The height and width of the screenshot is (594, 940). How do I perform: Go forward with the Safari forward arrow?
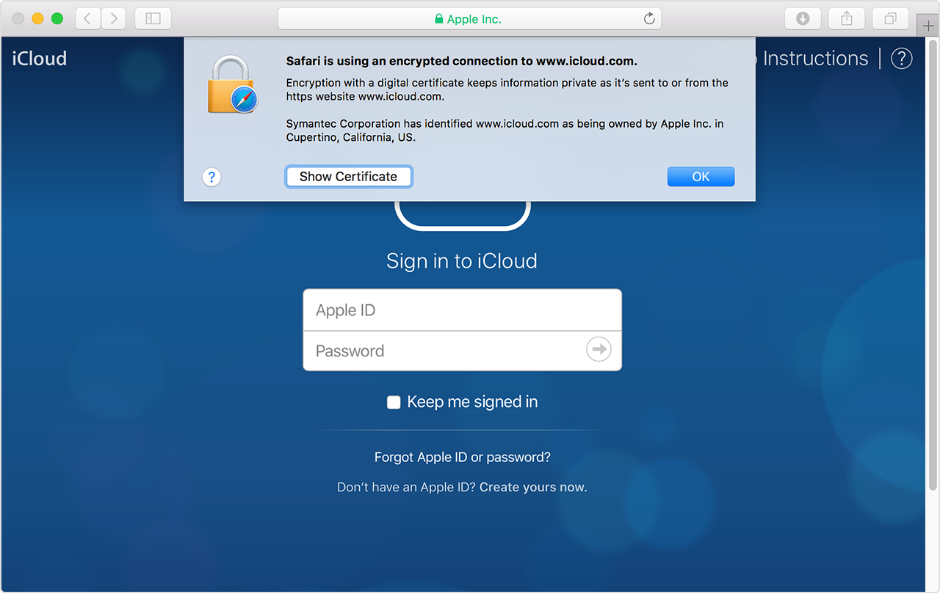pyautogui.click(x=113, y=18)
